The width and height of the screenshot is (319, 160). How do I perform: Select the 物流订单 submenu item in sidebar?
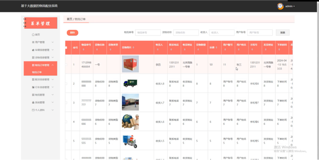click(37, 72)
